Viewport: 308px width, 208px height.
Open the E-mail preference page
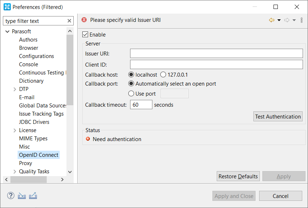click(27, 97)
